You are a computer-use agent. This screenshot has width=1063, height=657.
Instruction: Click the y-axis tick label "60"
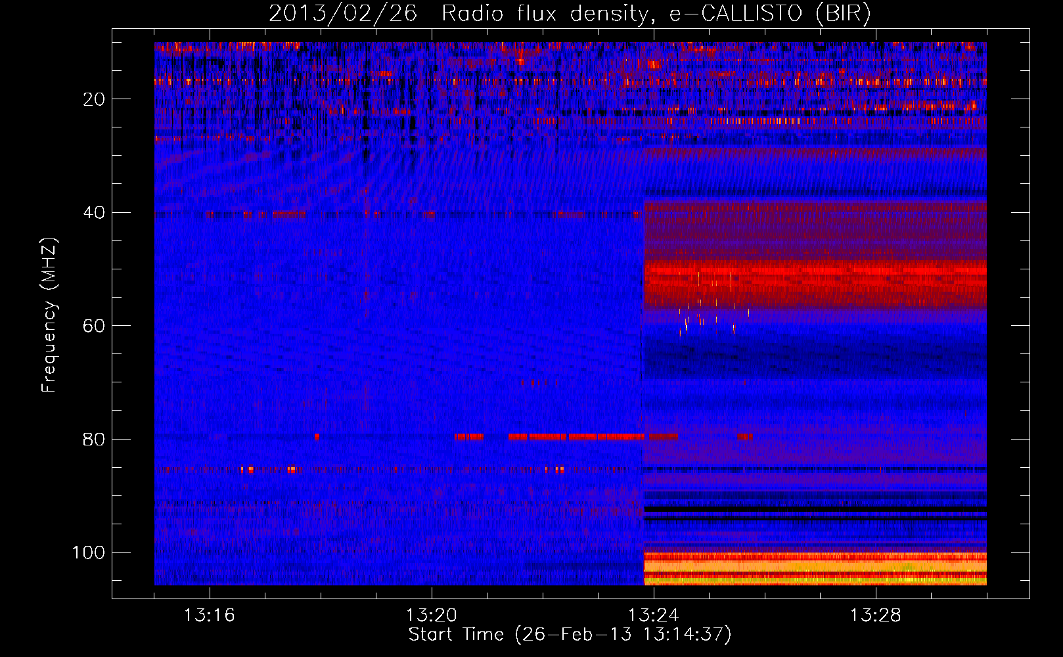pos(95,326)
